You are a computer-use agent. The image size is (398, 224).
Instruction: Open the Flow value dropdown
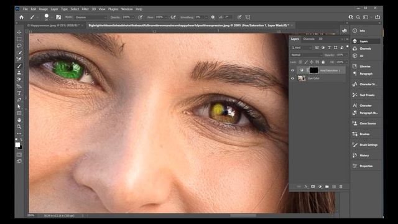tap(166, 17)
